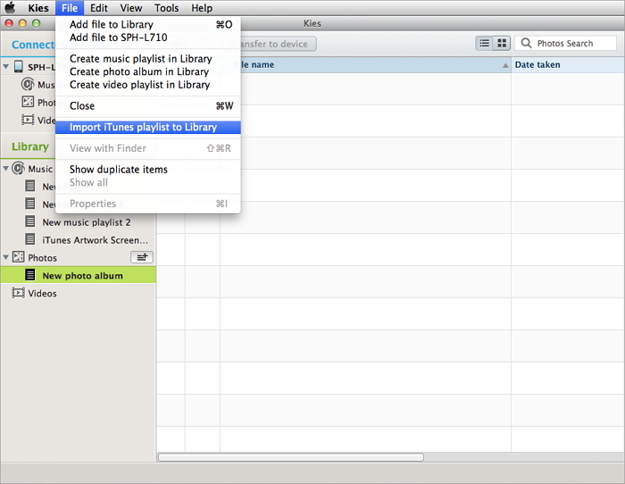This screenshot has height=484, width=625.
Task: Click the New music playlist 2 icon
Action: 29,221
